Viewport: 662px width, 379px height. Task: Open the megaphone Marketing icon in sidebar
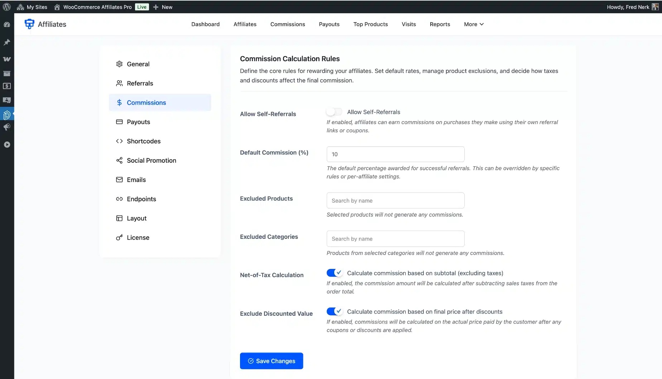(x=7, y=127)
